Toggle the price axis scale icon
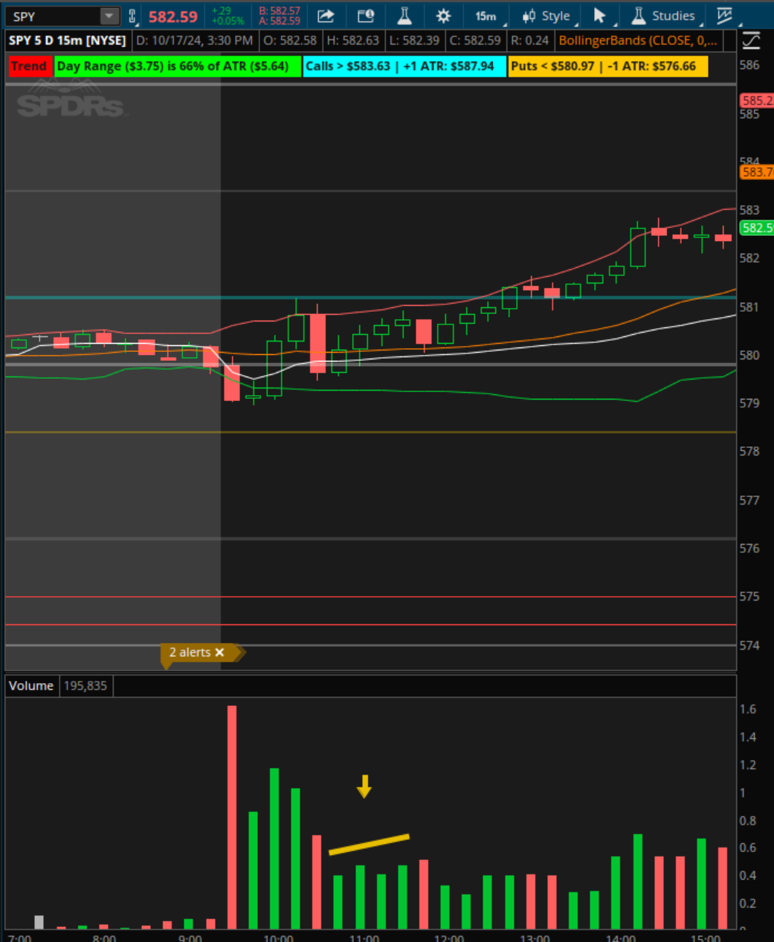Screen dimensions: 774x942 752,41
